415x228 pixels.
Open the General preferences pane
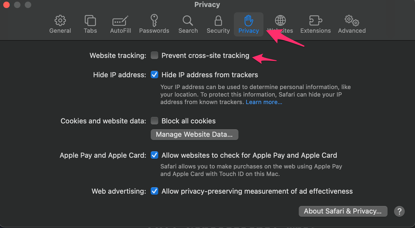click(x=60, y=24)
